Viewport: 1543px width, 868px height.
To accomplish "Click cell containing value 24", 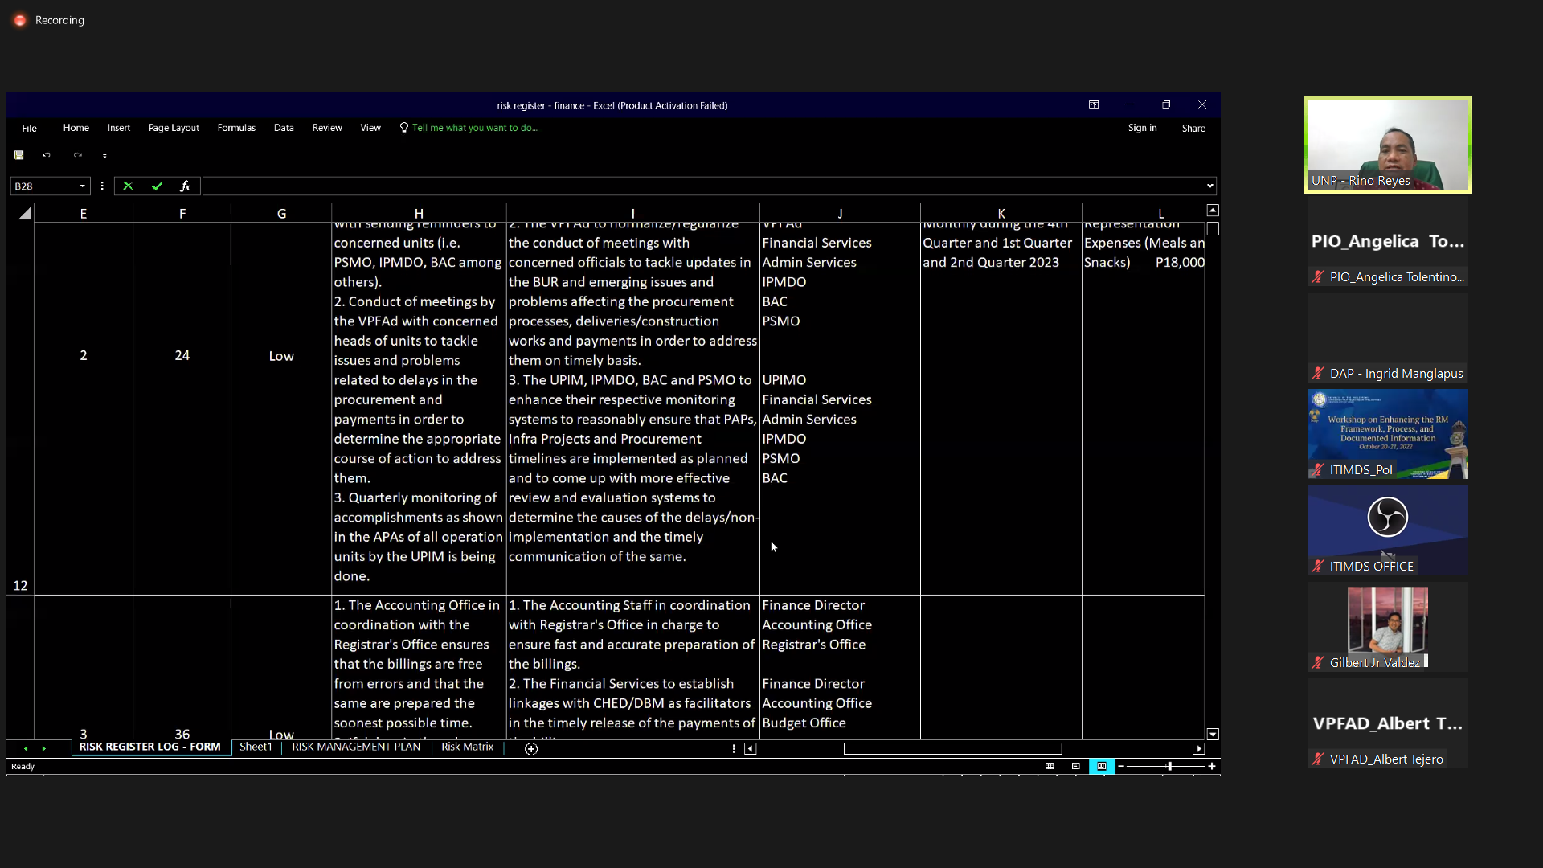I will [x=182, y=408].
